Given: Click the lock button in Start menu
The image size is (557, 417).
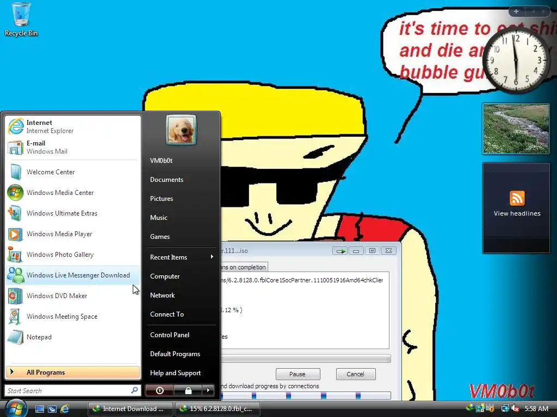Looking at the screenshot, I should [188, 390].
